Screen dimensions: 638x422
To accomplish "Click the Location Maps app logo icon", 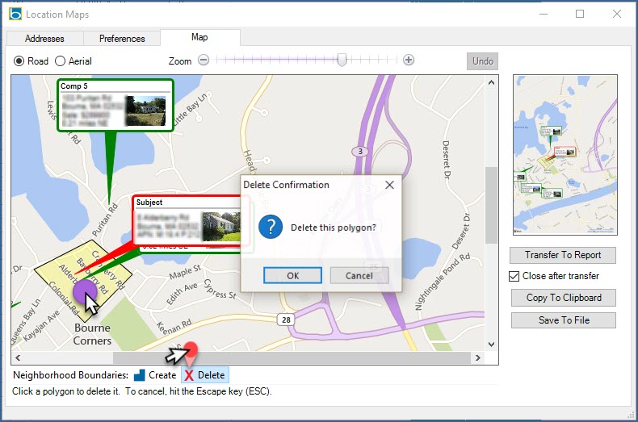I will [x=15, y=15].
